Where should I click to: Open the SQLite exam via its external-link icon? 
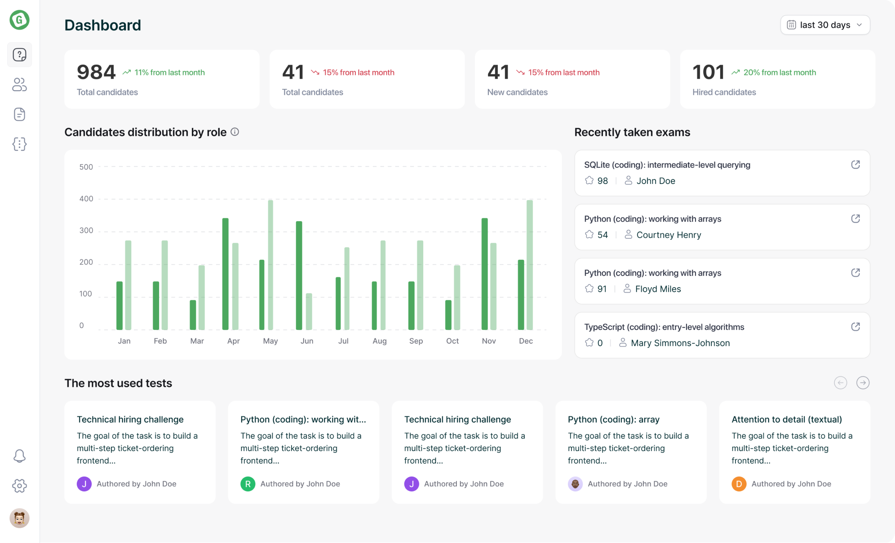click(855, 164)
